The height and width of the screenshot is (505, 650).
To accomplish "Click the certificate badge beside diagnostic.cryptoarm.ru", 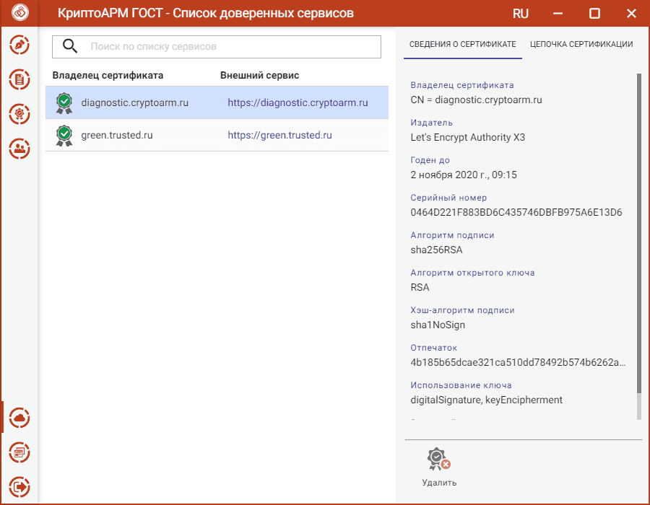I will tap(64, 103).
